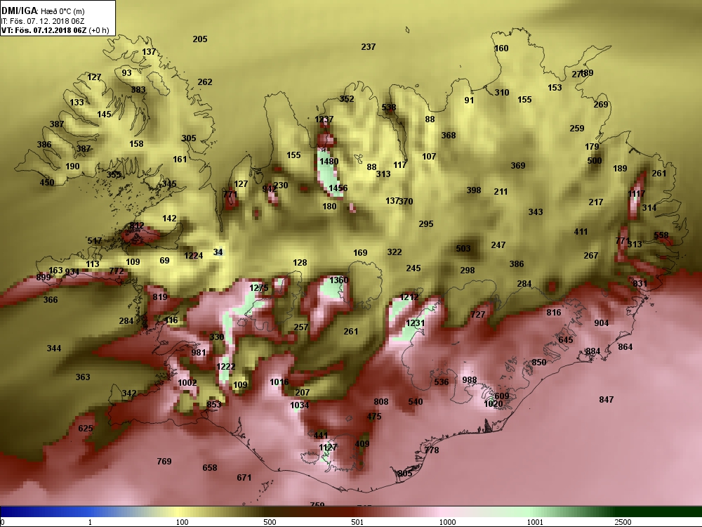Click the map value '153'
The height and width of the screenshot is (527, 702).
coord(555,89)
